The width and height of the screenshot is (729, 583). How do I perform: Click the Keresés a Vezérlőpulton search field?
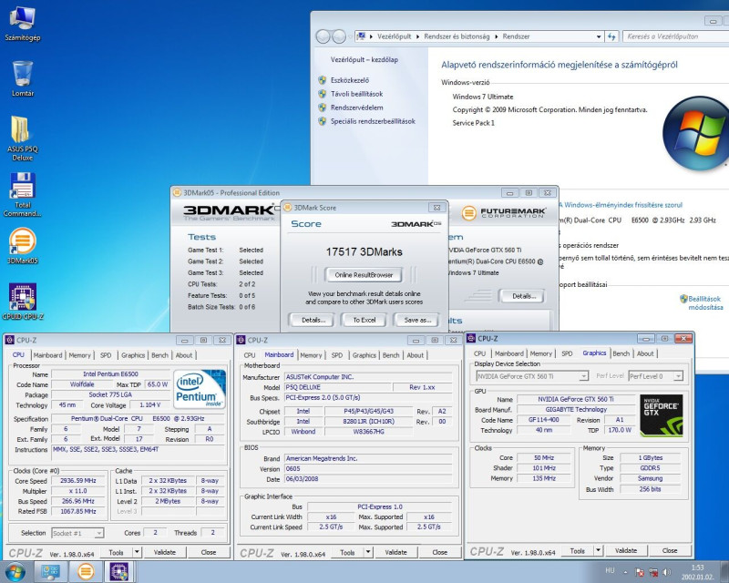(675, 36)
